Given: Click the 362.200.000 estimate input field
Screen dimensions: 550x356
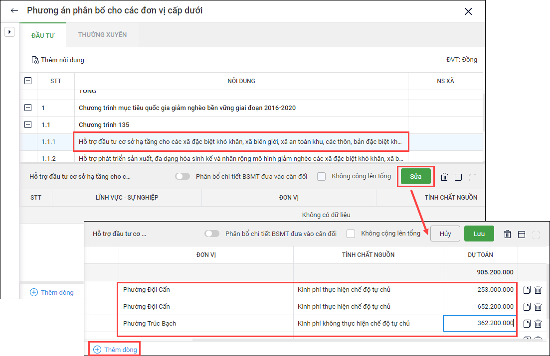Looking at the screenshot, I should [480, 324].
